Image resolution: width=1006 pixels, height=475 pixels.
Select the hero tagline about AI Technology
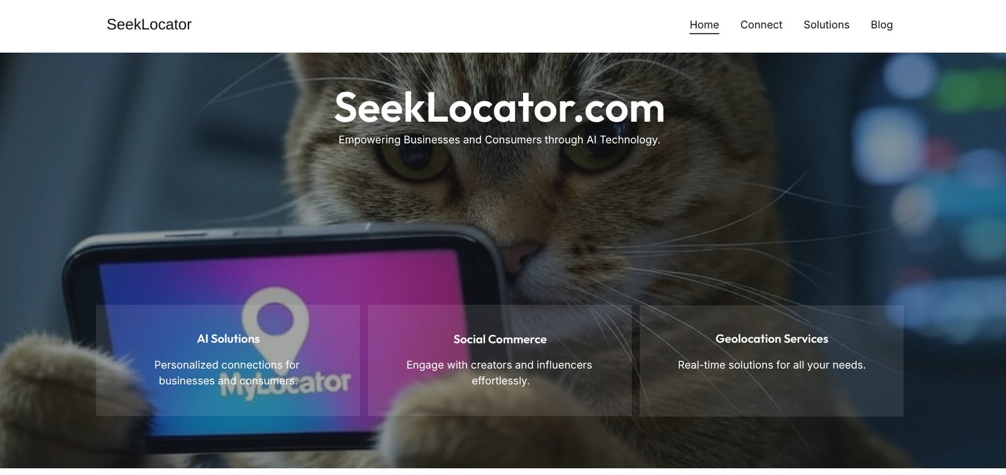click(499, 139)
